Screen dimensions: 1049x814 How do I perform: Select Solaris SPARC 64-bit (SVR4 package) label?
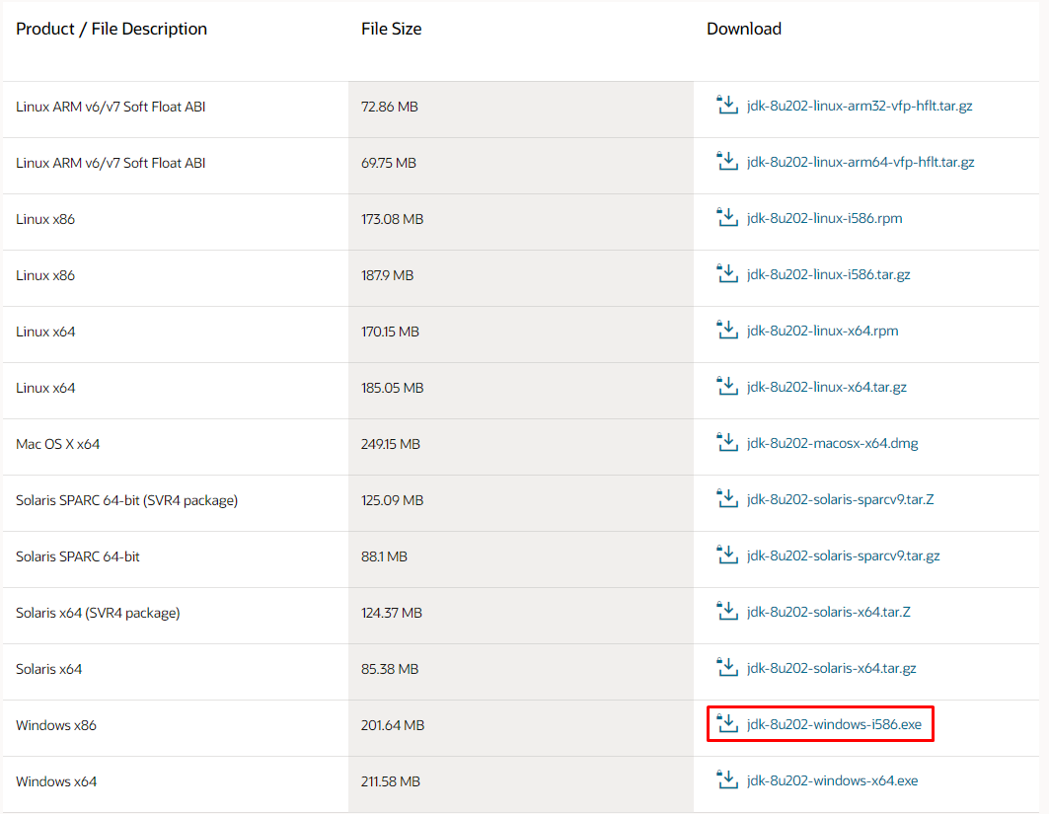coord(126,500)
